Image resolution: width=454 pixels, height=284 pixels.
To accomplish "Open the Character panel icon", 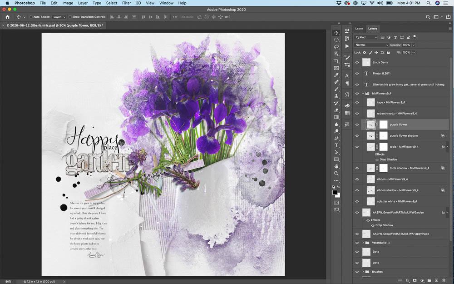I will pyautogui.click(x=347, y=75).
